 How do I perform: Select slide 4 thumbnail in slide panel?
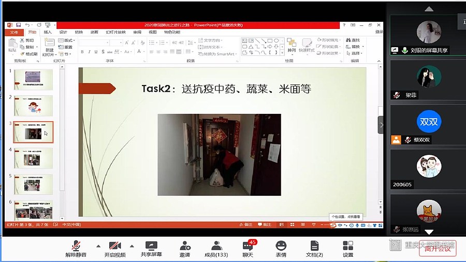pyautogui.click(x=33, y=158)
